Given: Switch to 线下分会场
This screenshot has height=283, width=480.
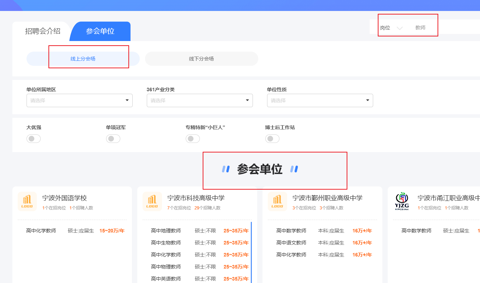Looking at the screenshot, I should point(202,59).
